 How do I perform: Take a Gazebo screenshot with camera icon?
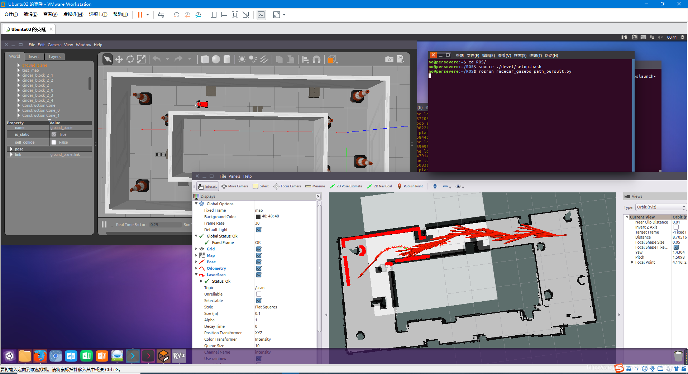[389, 59]
